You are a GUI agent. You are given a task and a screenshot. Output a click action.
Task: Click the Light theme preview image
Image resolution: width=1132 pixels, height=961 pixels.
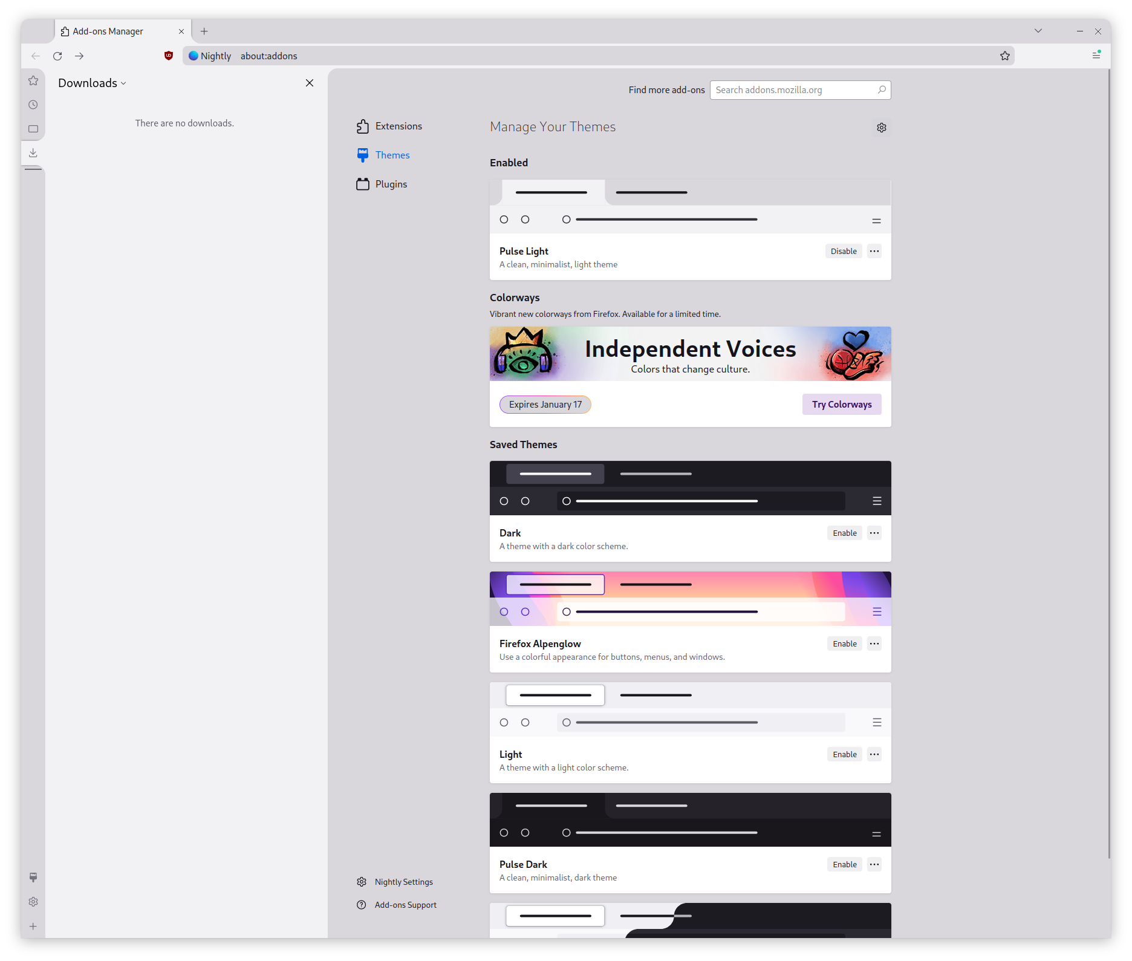tap(691, 709)
